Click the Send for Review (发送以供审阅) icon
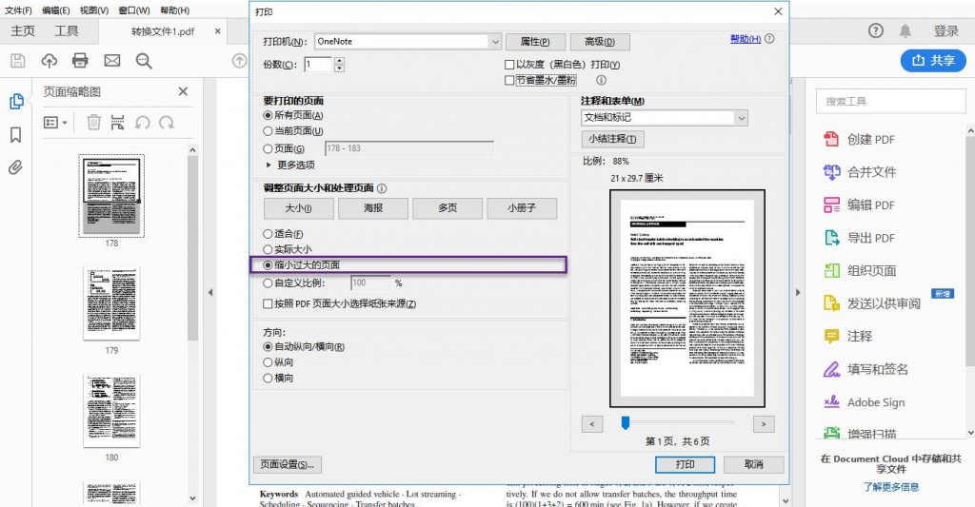The width and height of the screenshot is (975, 507). pyautogui.click(x=831, y=303)
